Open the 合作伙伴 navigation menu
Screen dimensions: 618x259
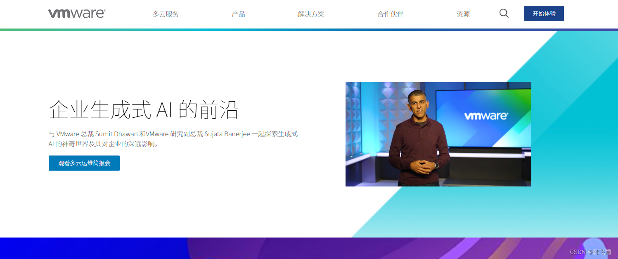tap(390, 14)
